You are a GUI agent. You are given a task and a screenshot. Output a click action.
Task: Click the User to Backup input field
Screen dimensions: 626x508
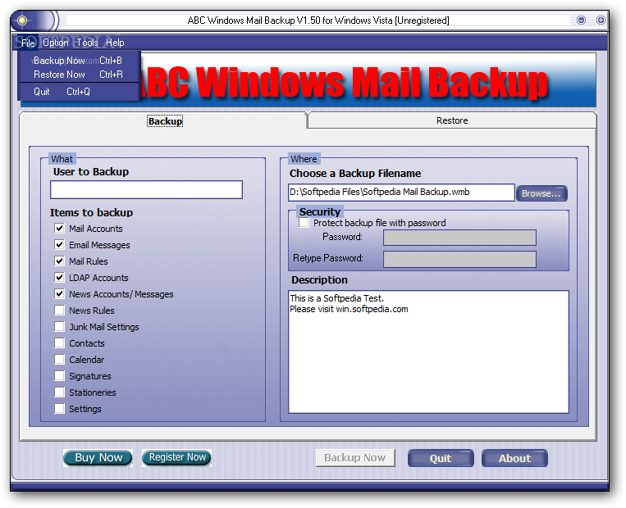[146, 190]
